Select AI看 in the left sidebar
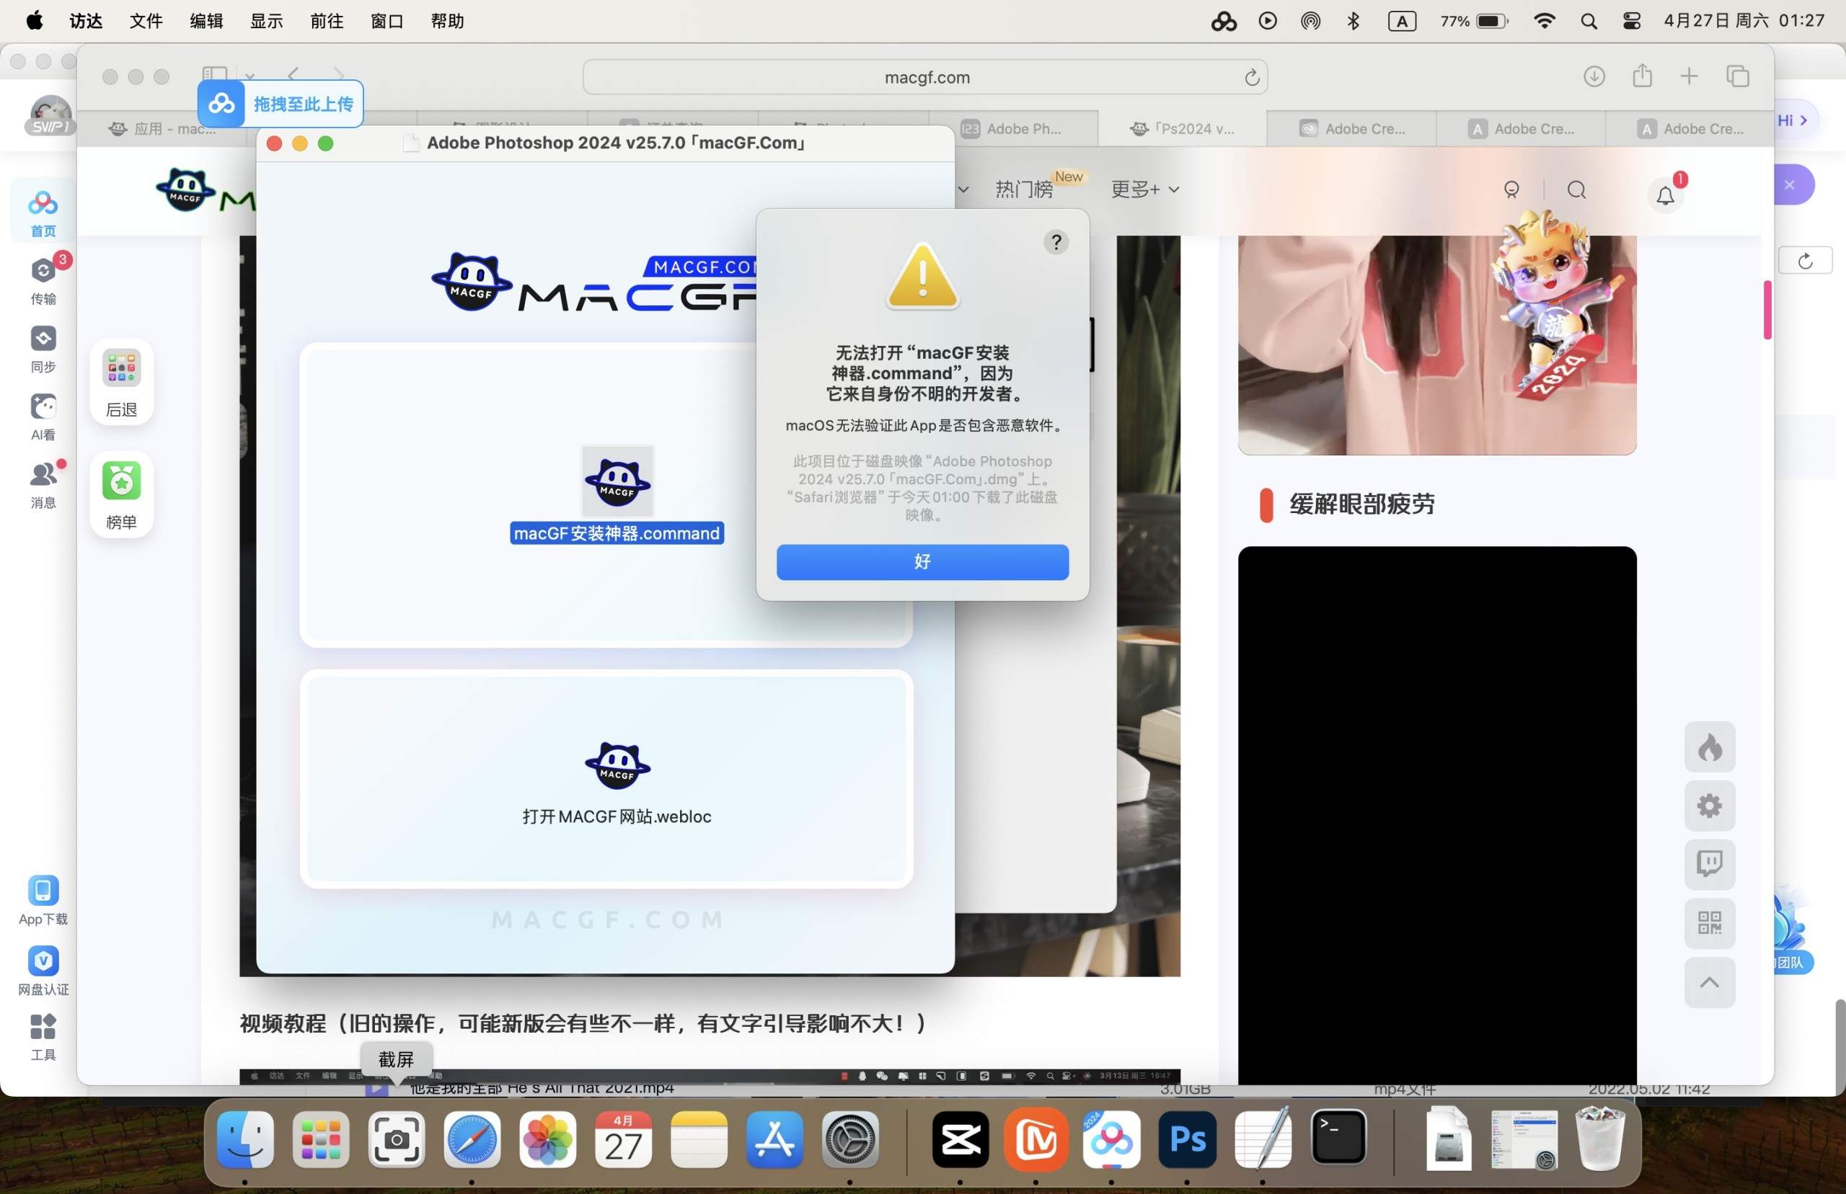This screenshot has width=1846, height=1194. click(x=43, y=419)
